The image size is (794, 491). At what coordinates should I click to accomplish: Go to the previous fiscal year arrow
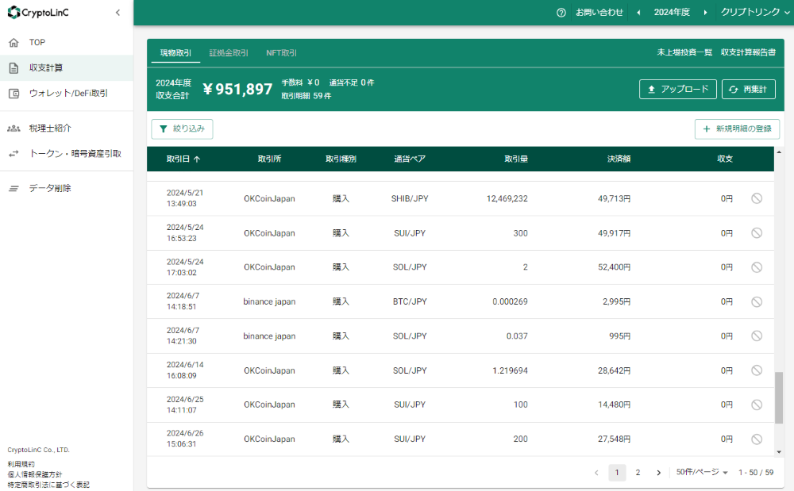(638, 13)
